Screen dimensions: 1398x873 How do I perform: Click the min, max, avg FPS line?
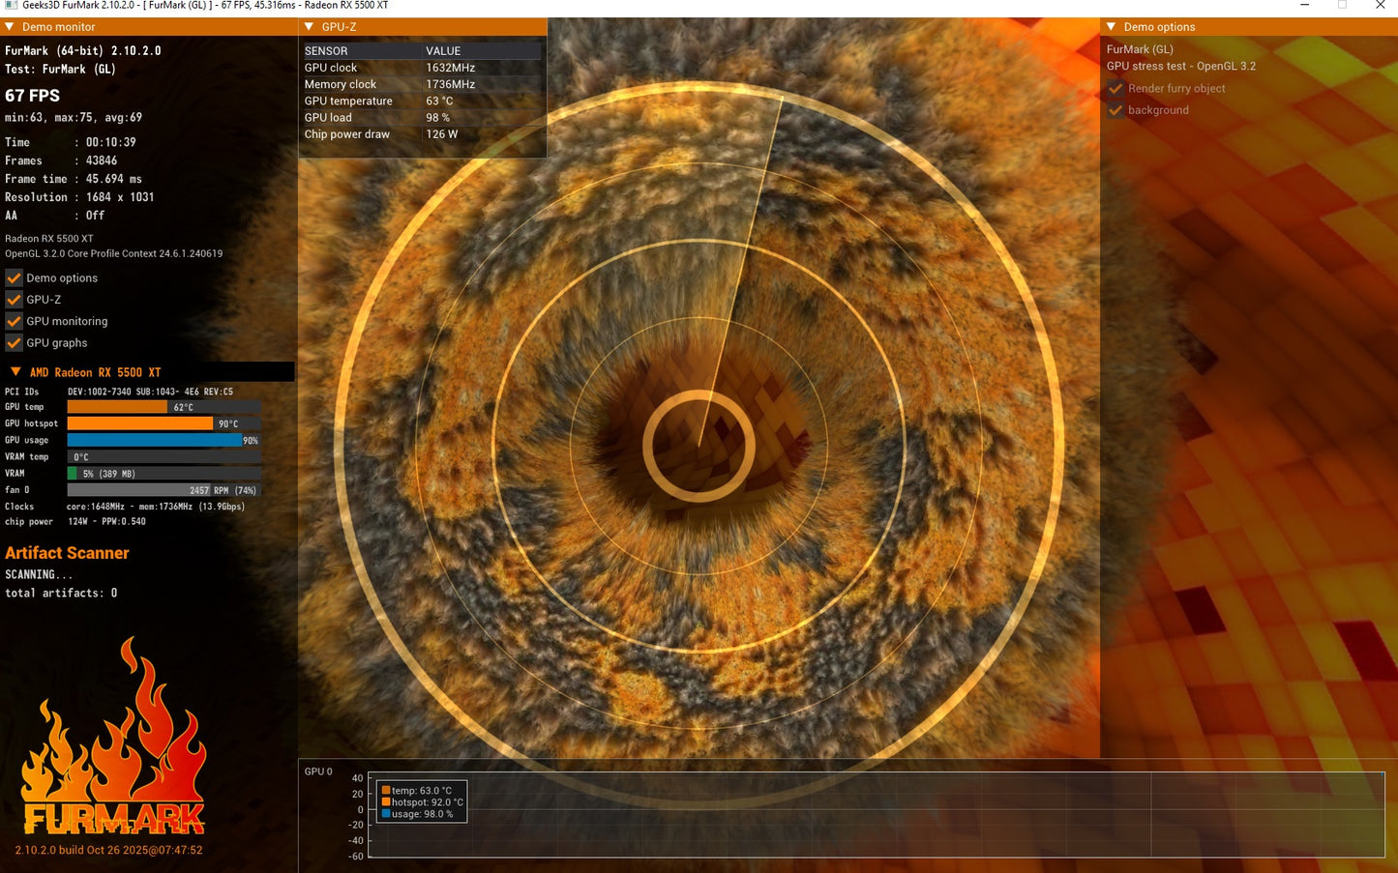[74, 118]
